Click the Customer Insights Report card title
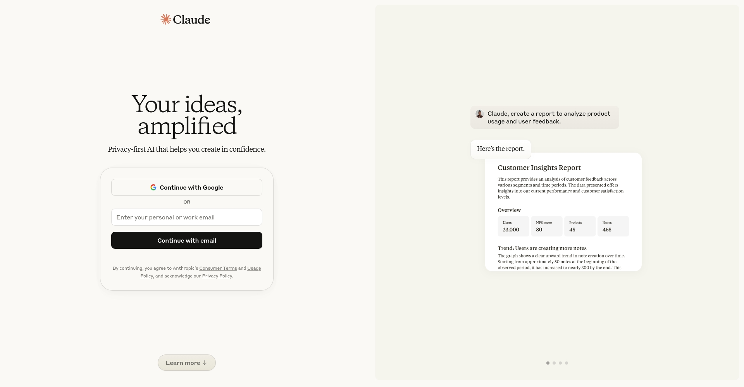 pos(539,168)
